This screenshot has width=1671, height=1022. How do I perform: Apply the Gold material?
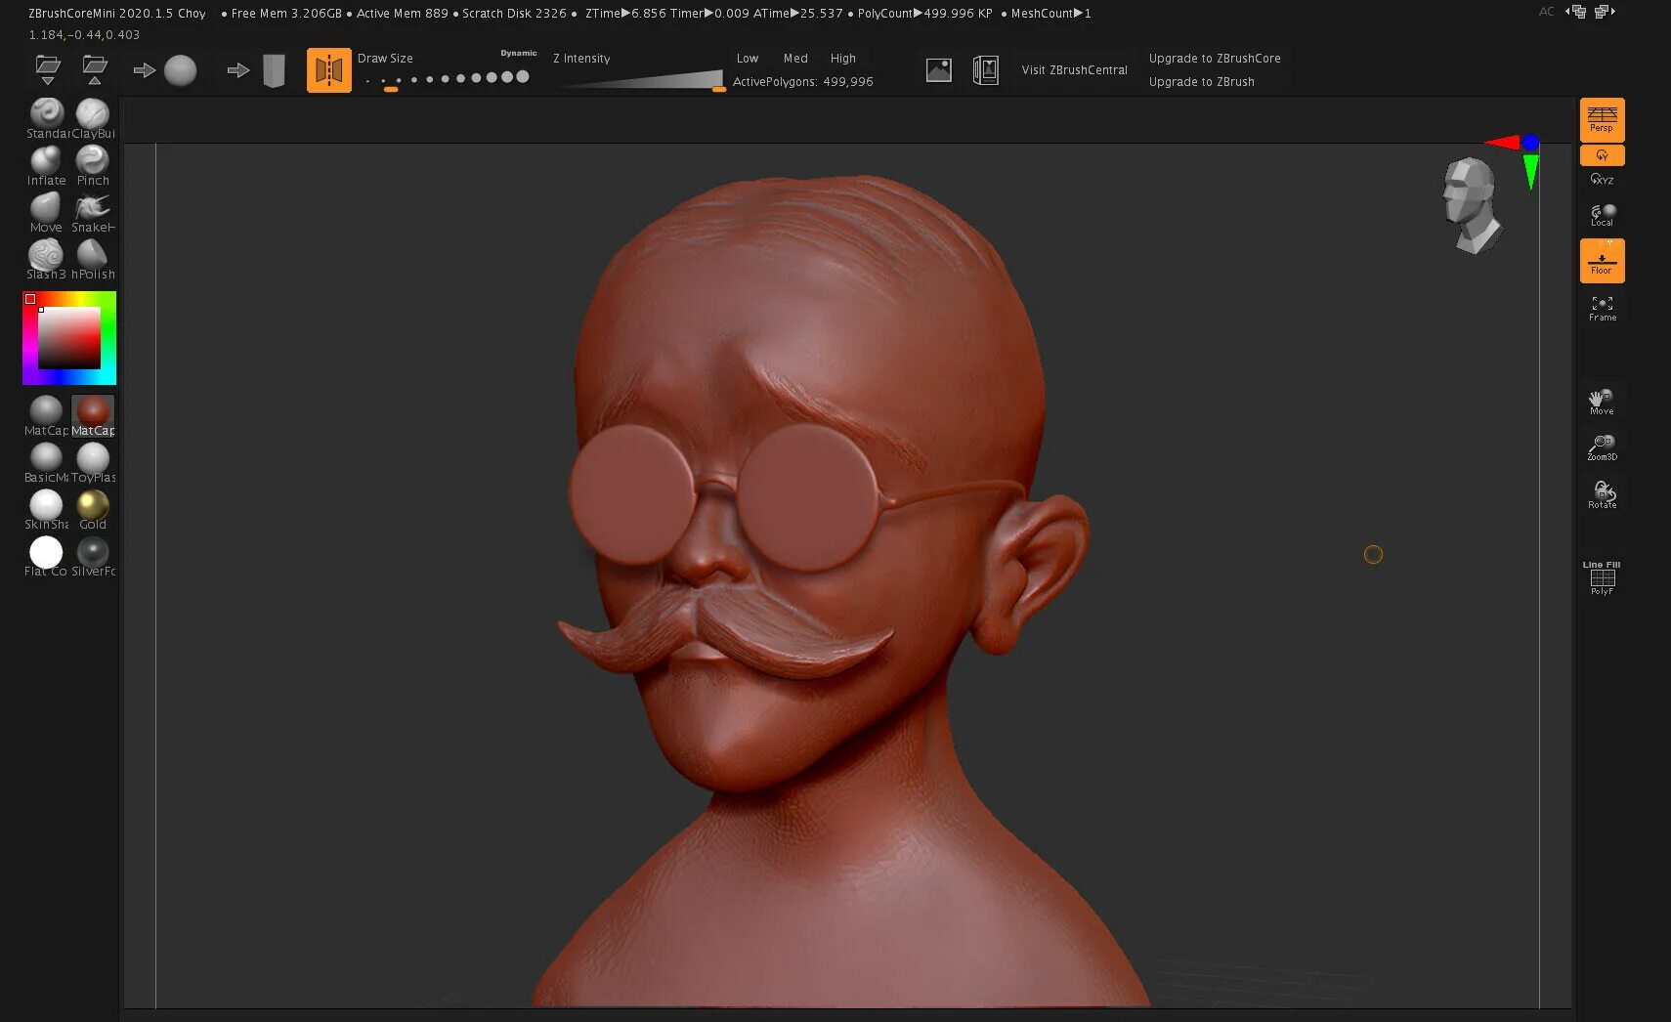93,506
